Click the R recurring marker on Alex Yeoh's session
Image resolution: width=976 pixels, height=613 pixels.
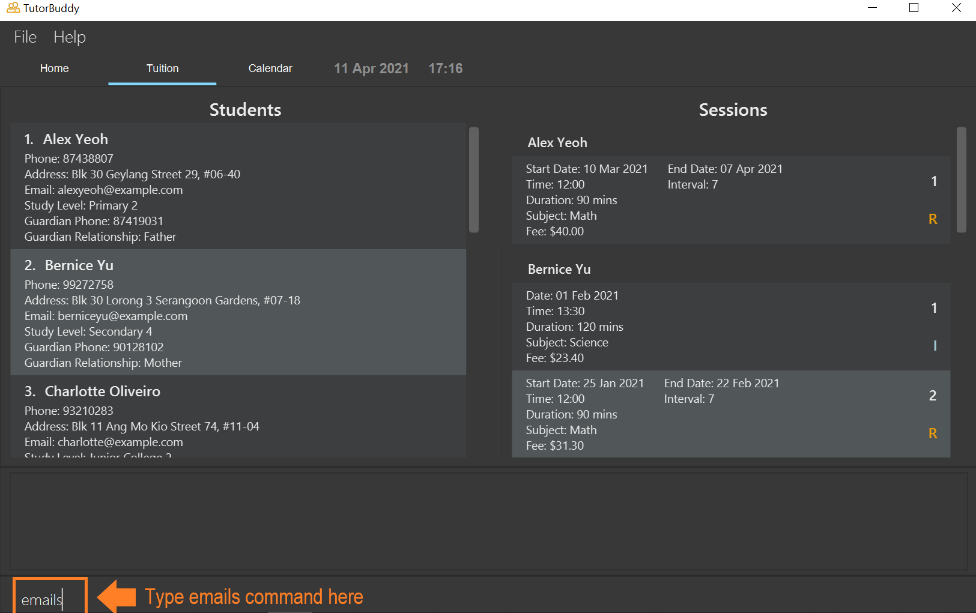[933, 220]
